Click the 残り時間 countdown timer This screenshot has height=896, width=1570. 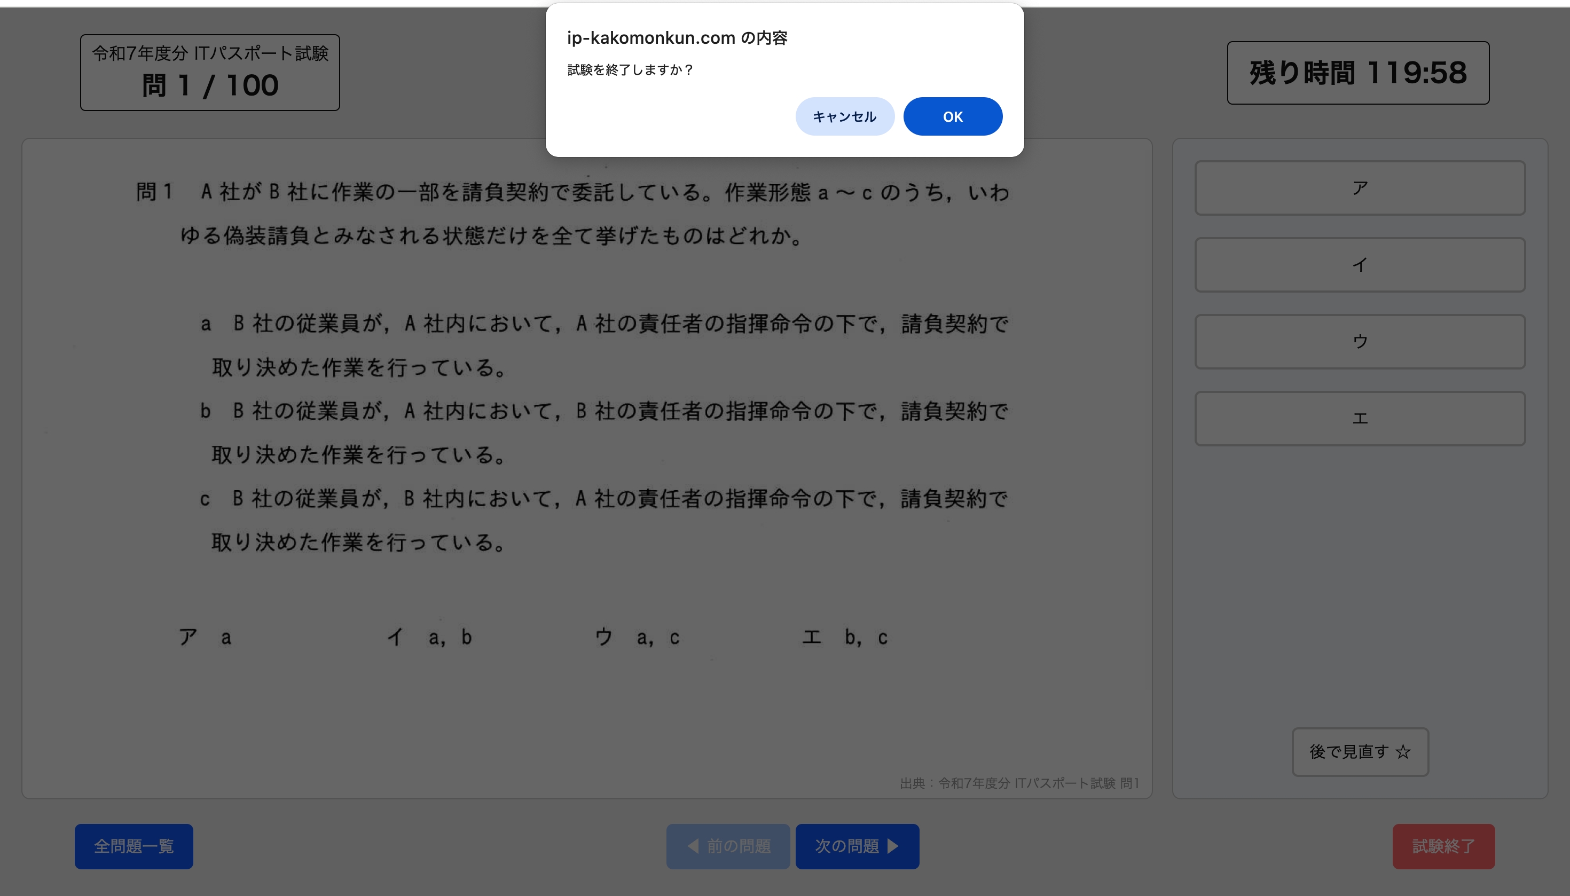(1356, 73)
